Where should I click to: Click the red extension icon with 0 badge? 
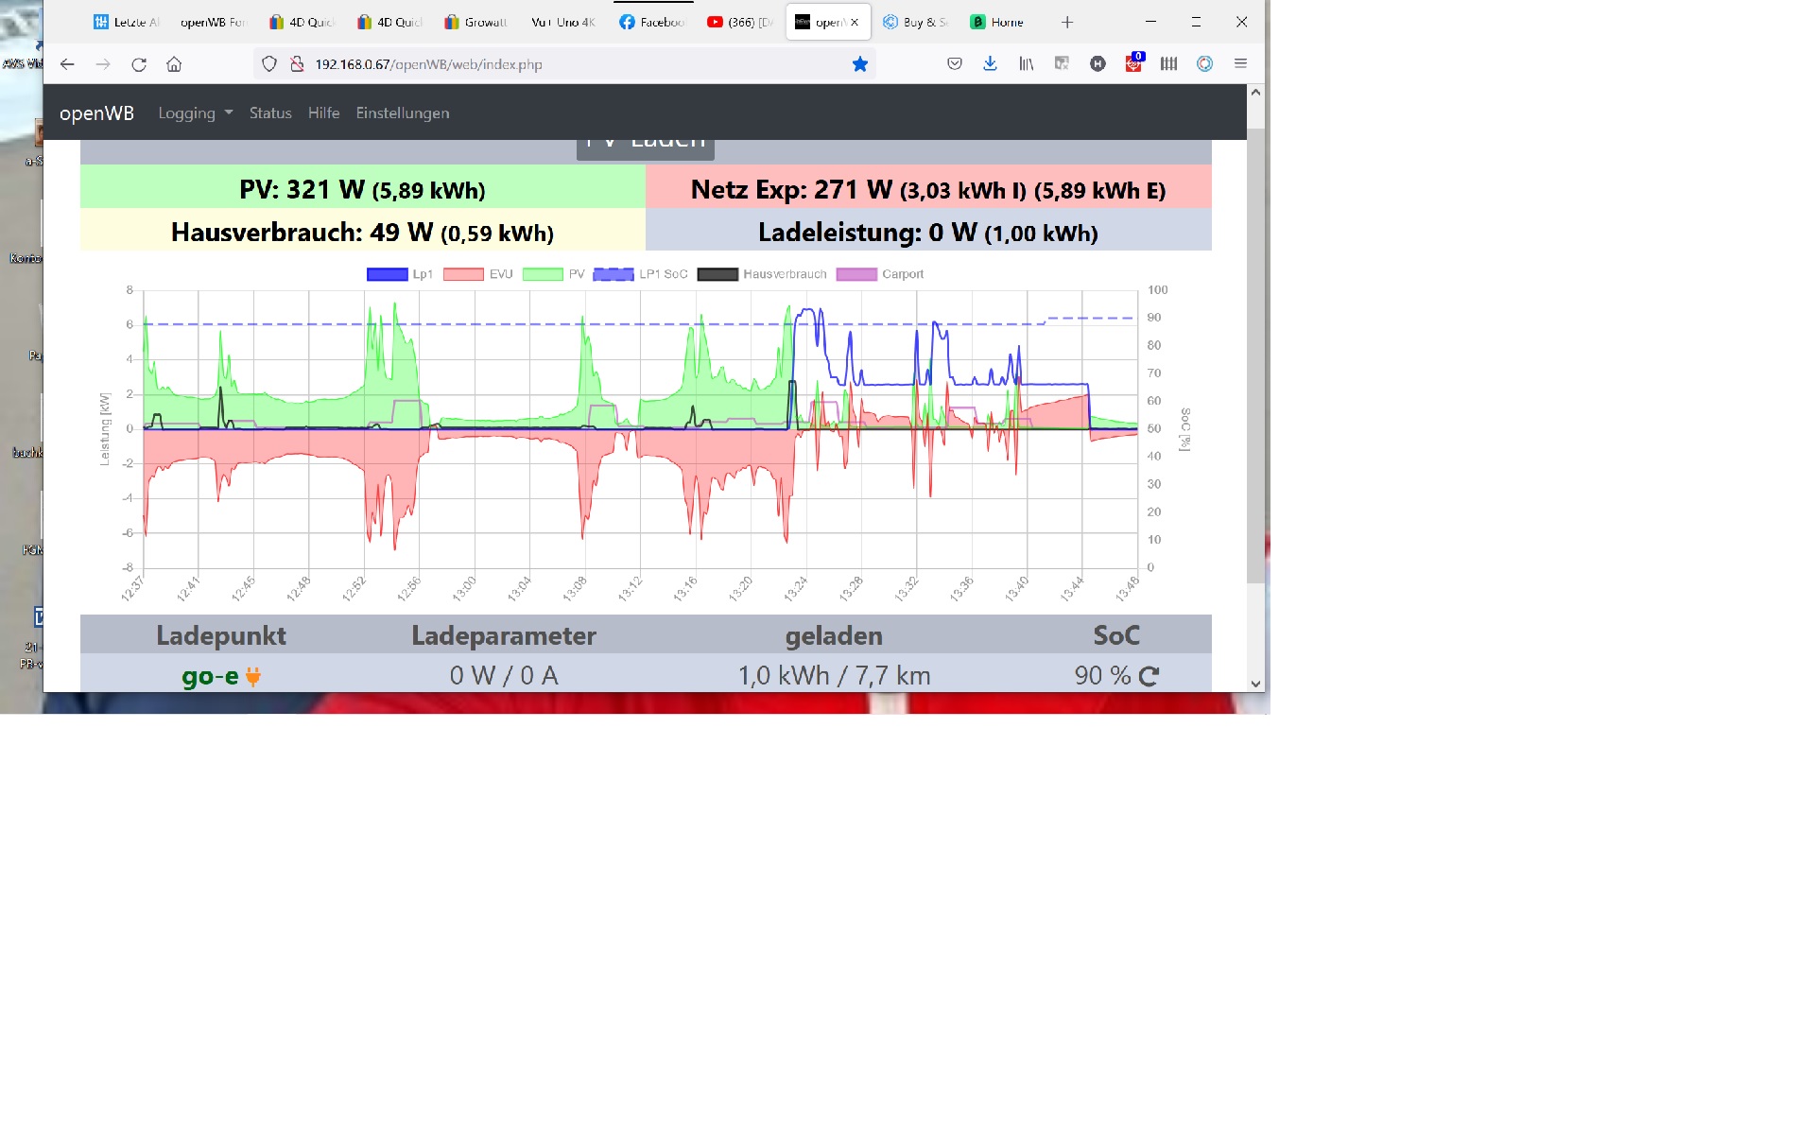click(x=1133, y=64)
